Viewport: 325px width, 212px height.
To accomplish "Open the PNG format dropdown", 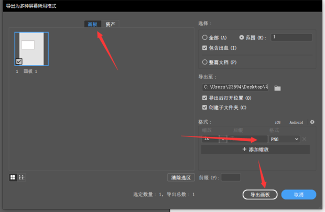I will (x=285, y=139).
